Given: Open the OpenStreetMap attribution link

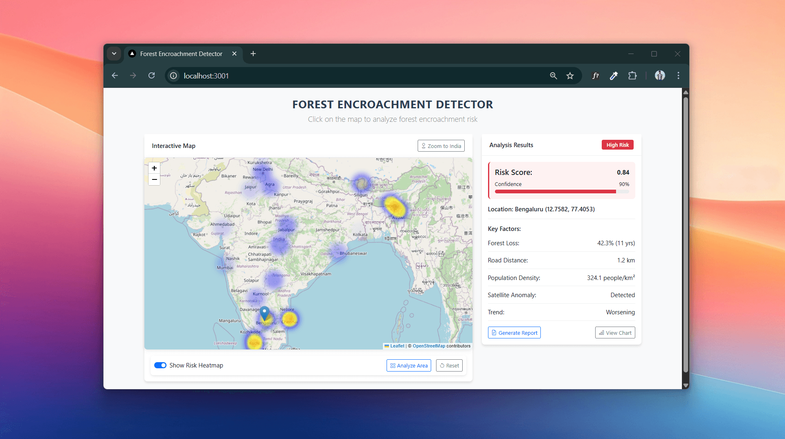Looking at the screenshot, I should (x=428, y=346).
